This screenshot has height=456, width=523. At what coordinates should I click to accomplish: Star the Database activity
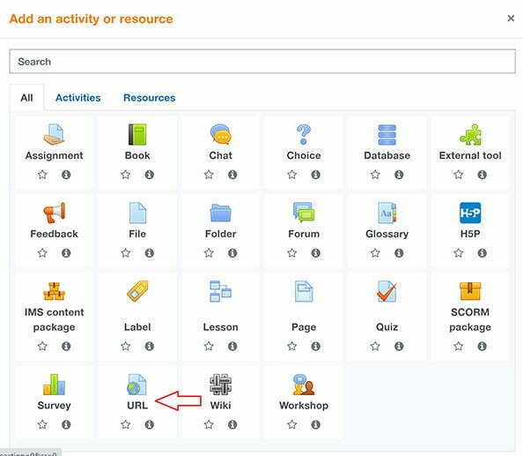coord(375,175)
